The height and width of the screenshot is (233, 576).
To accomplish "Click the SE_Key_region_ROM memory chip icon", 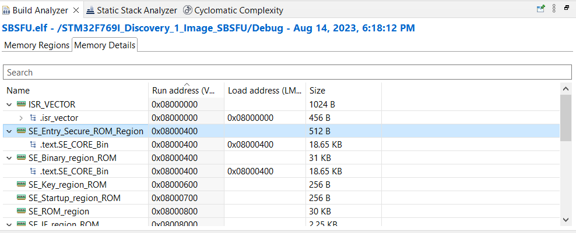I will 22,185.
